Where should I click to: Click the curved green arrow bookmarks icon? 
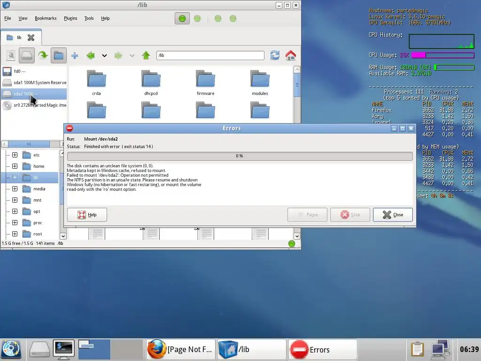[43, 55]
